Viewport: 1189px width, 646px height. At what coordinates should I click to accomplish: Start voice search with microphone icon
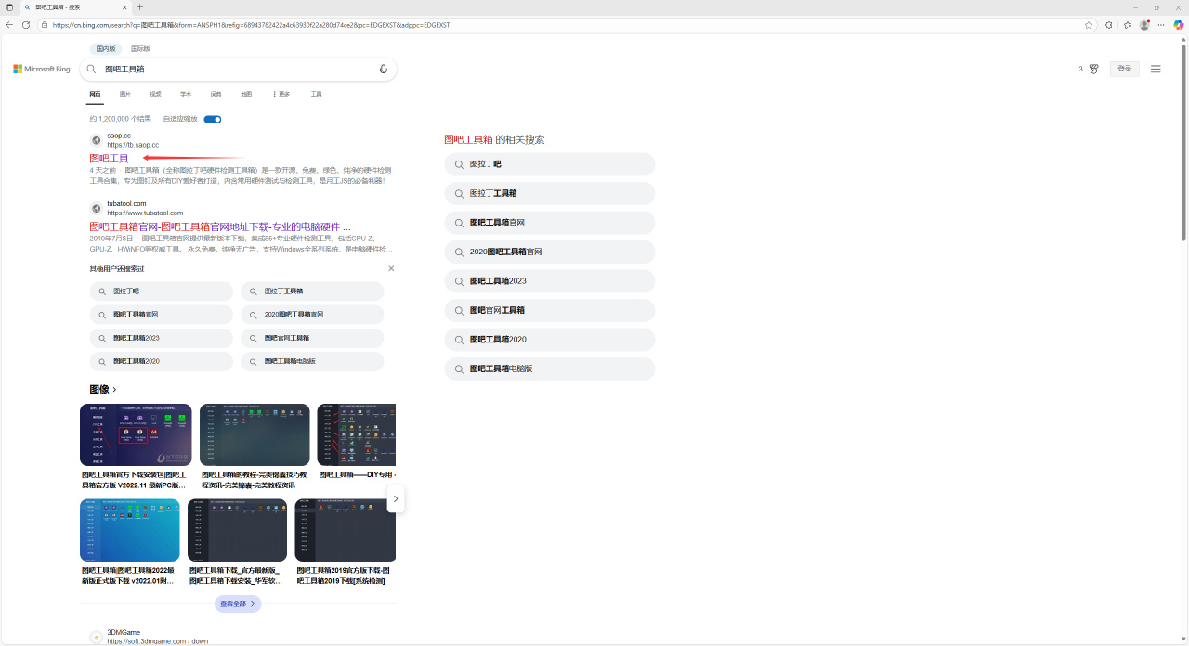pos(383,69)
